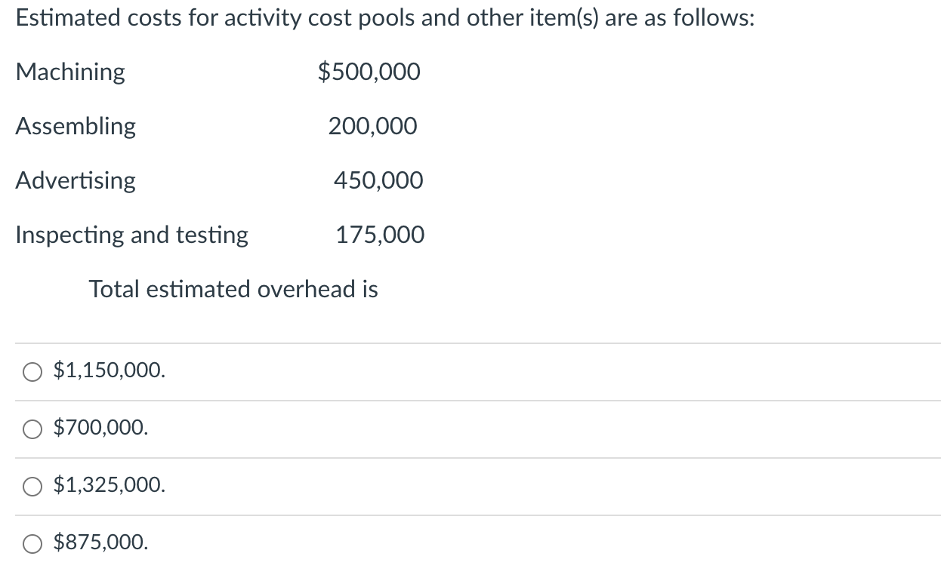Image resolution: width=941 pixels, height=587 pixels.
Task: Click the radio button beside $700,000
Action: click(x=32, y=429)
